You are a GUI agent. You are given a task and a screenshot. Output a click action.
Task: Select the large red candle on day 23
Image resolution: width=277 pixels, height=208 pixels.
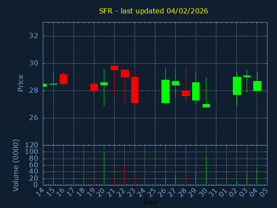[135, 90]
